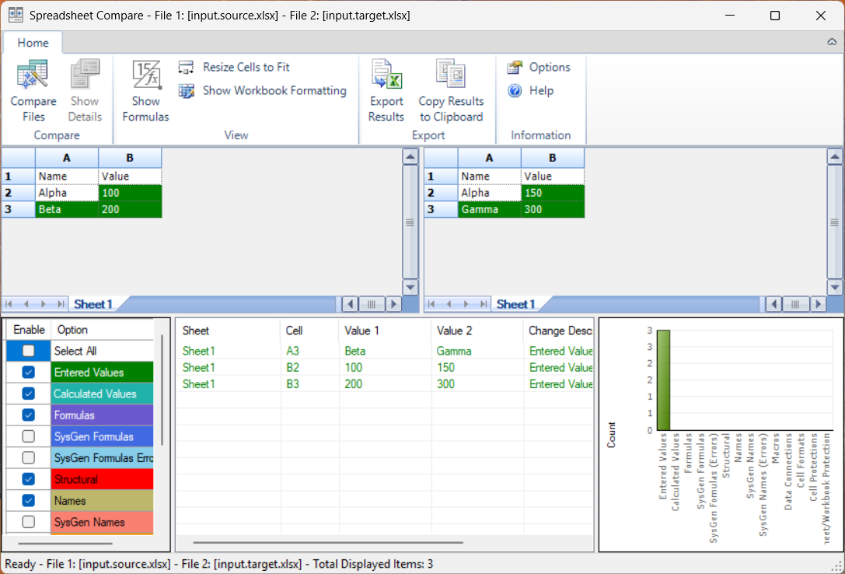
Task: Select Sheet1 tab in the right pane
Action: click(x=516, y=304)
